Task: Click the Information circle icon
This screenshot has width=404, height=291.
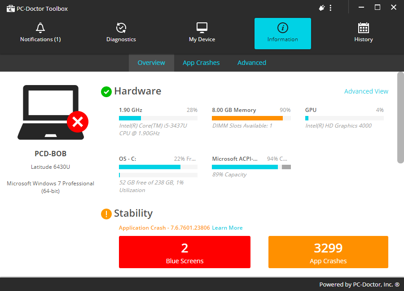Action: [283, 28]
